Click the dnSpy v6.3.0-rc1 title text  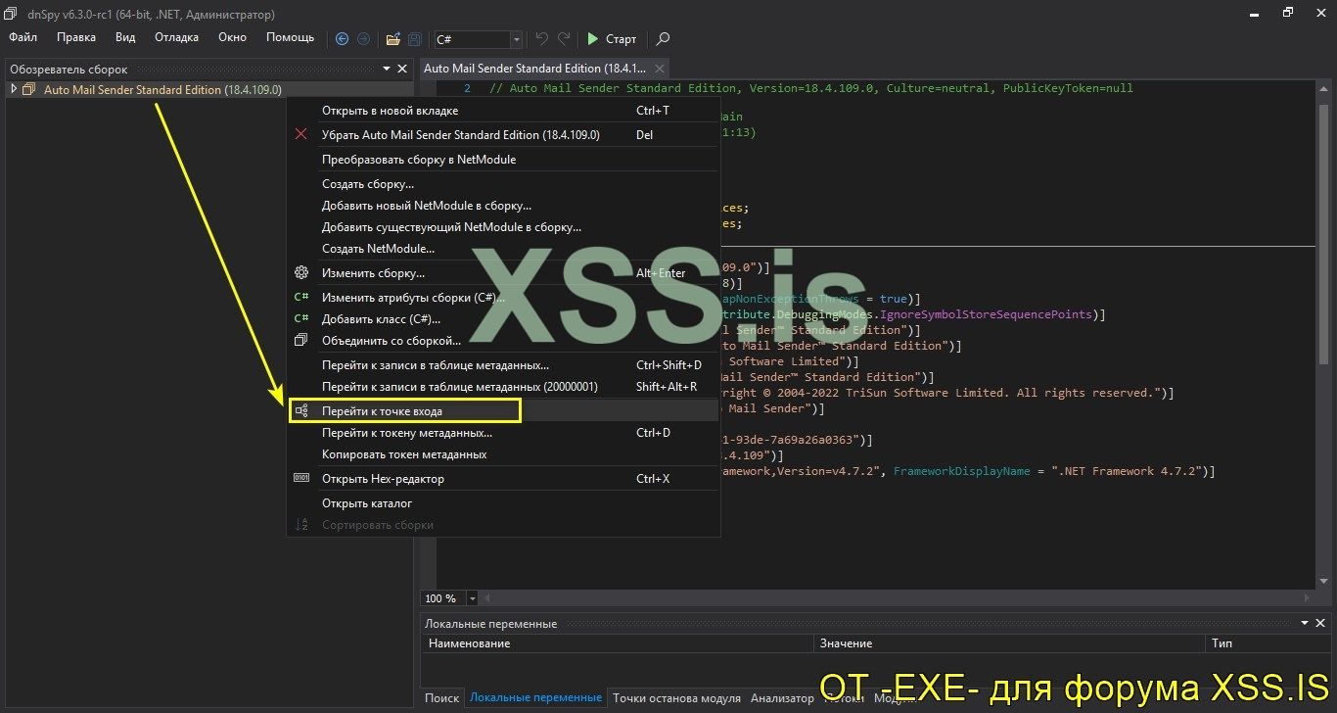tap(152, 15)
